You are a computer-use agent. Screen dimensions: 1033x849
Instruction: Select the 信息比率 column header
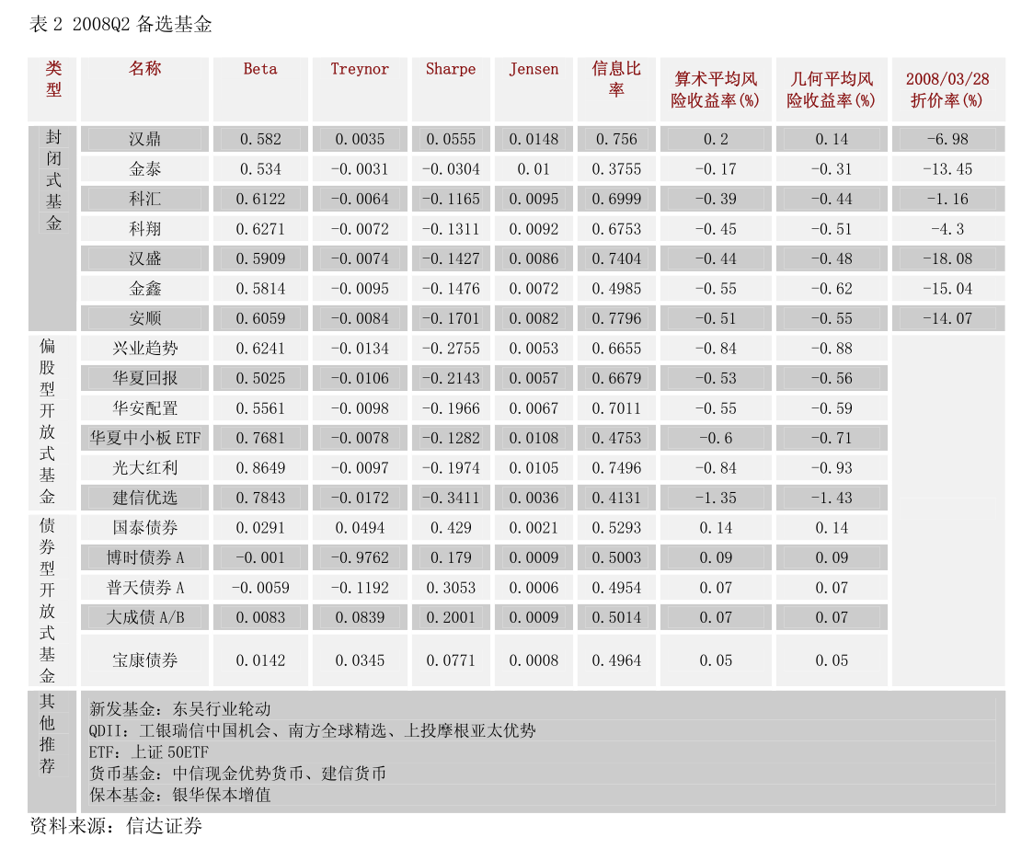[615, 79]
